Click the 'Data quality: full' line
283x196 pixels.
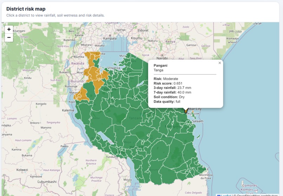(x=167, y=102)
